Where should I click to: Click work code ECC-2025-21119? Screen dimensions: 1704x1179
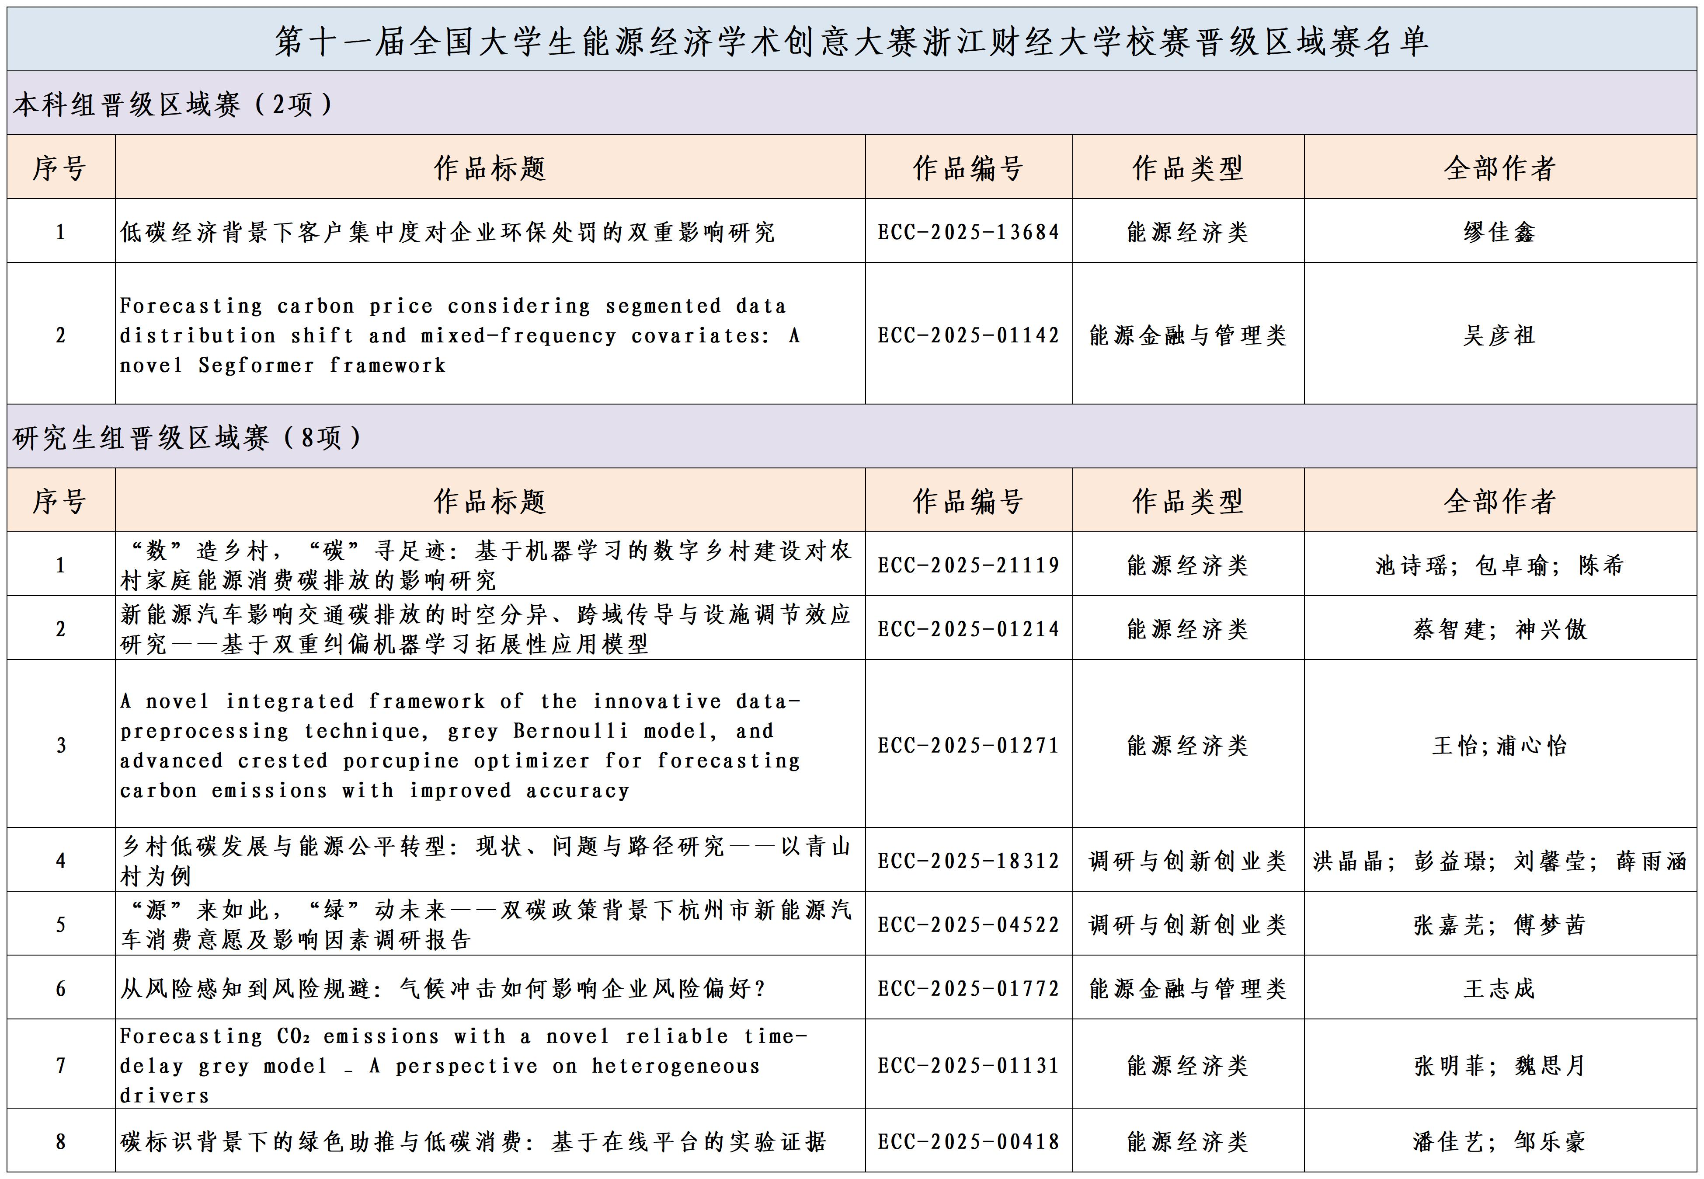click(968, 565)
